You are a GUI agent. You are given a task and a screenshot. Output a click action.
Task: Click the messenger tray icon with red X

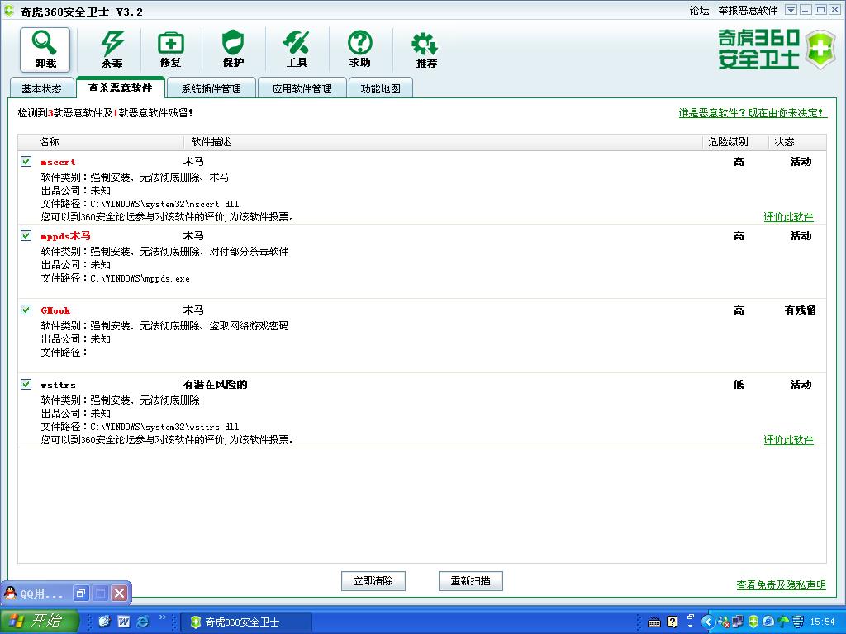[724, 622]
